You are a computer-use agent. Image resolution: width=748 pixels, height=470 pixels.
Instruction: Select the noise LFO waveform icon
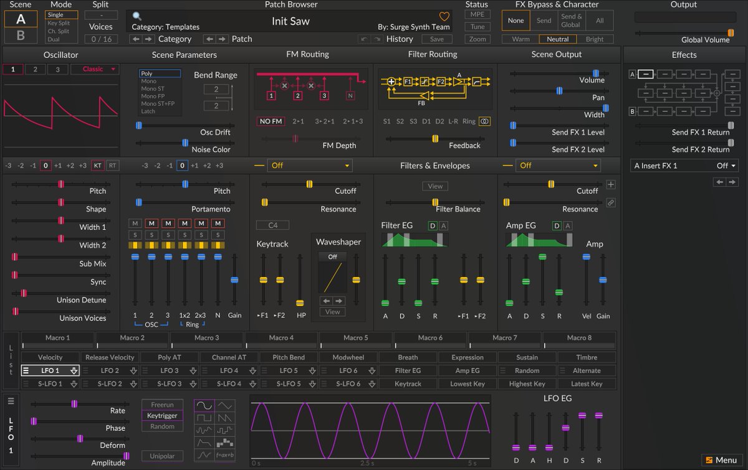point(204,430)
